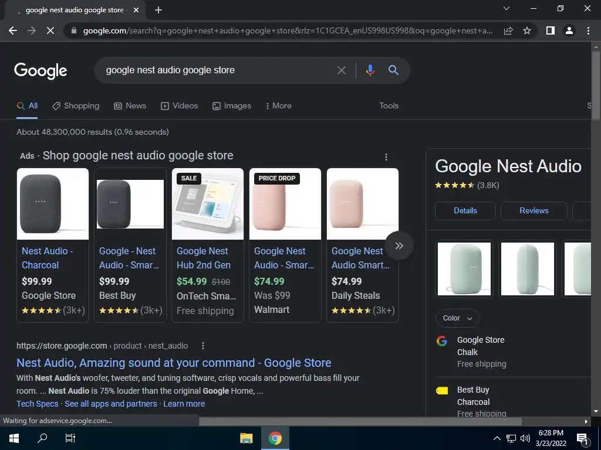Open Google - Nest Audio Best Buy link
Image resolution: width=601 pixels, height=450 pixels.
[x=129, y=258]
